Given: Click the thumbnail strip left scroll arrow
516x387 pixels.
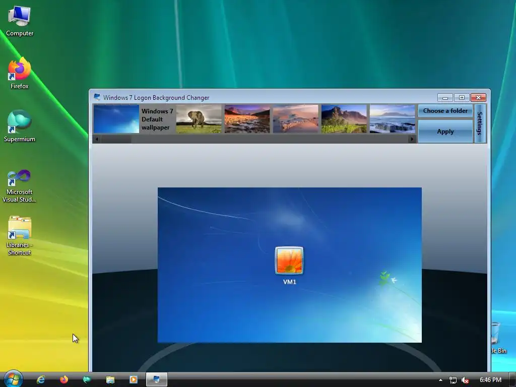Looking at the screenshot, I should tap(97, 139).
